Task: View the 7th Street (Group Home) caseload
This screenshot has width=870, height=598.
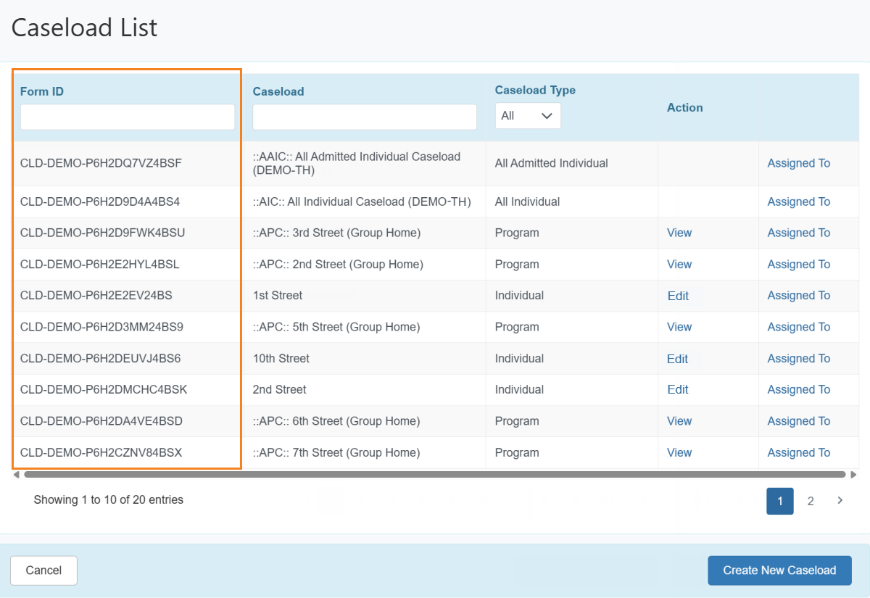Action: pos(679,452)
